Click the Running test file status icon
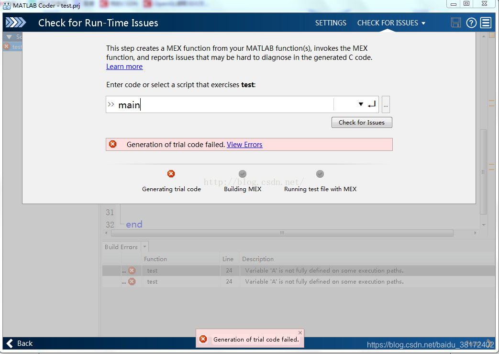Viewport: 499px width, 354px height. (x=320, y=174)
